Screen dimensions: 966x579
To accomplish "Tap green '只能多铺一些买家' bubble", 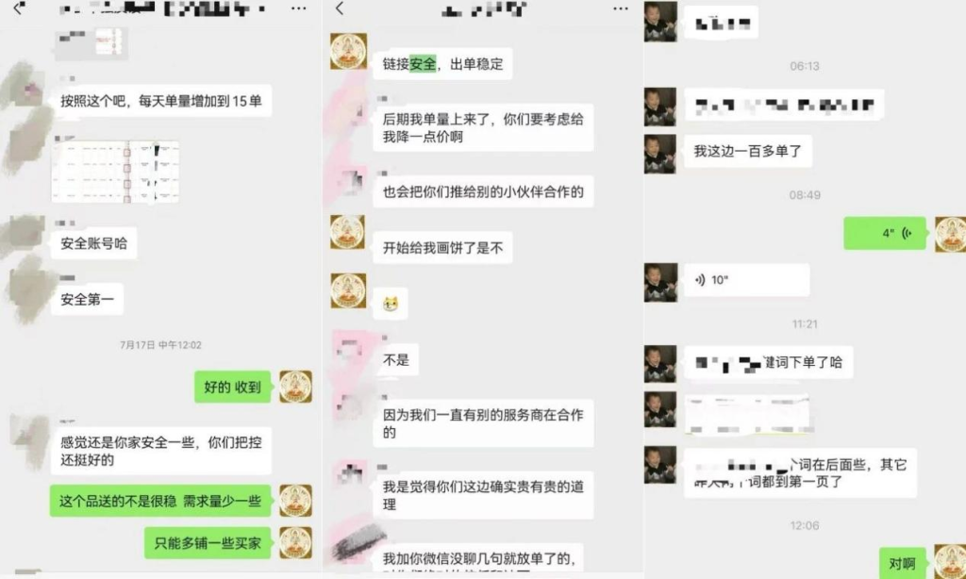I will coord(208,543).
